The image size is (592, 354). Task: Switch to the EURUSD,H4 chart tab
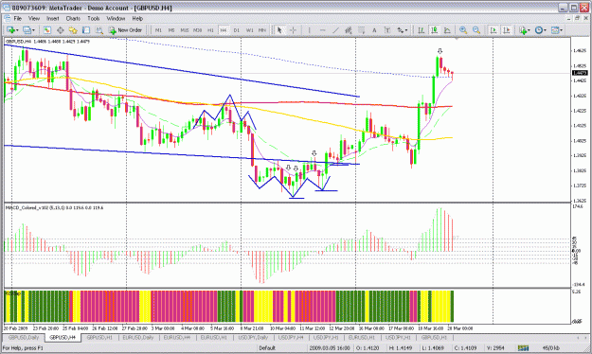[x=176, y=337]
